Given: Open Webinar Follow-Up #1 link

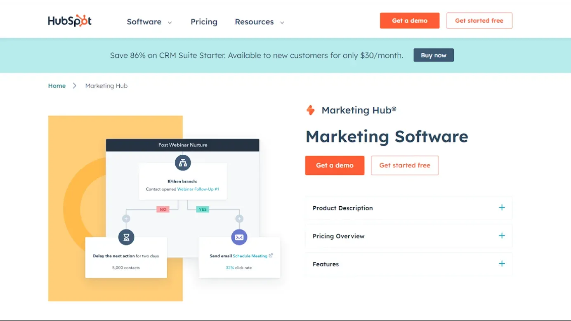Looking at the screenshot, I should pos(198,189).
